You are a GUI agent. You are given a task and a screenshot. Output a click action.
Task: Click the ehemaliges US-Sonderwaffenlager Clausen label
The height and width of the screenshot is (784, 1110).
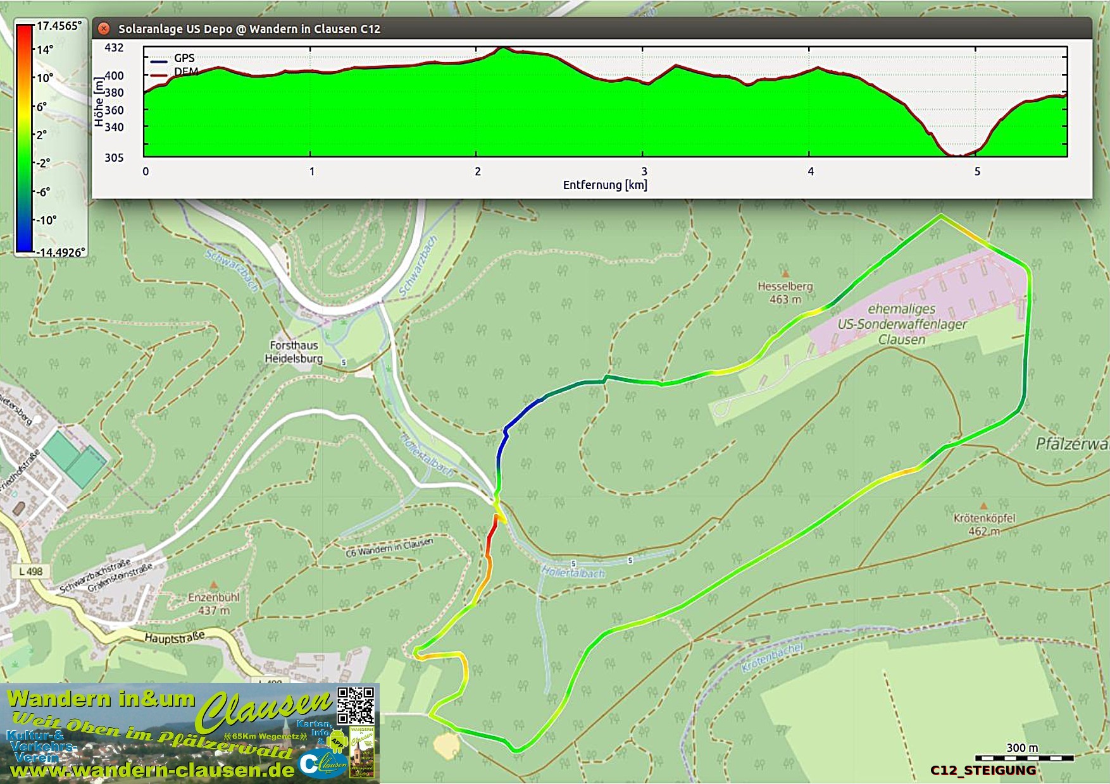pyautogui.click(x=902, y=324)
